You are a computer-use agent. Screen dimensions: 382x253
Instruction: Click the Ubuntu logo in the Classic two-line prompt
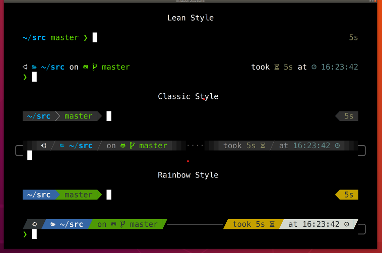tap(44, 146)
